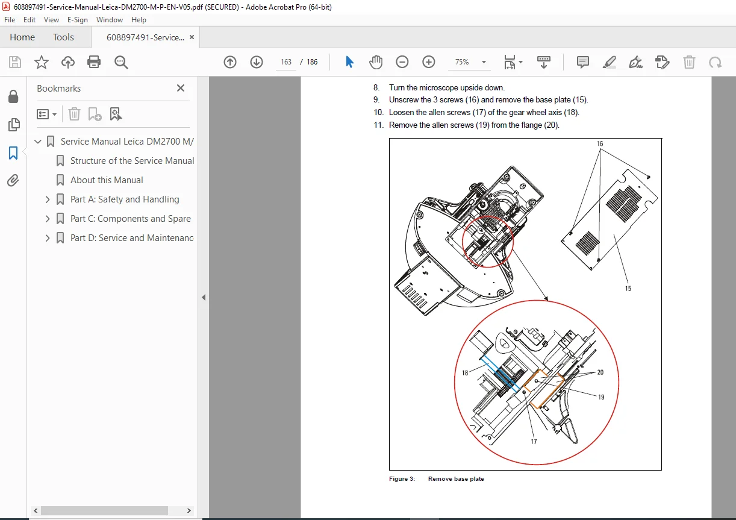Image resolution: width=736 pixels, height=520 pixels.
Task: Click the total page count 186
Action: tap(312, 62)
